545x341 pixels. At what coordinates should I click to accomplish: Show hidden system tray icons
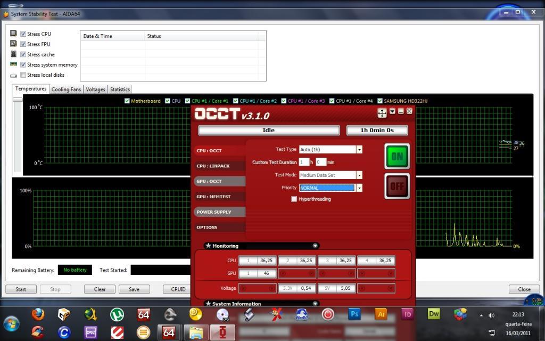(481, 315)
